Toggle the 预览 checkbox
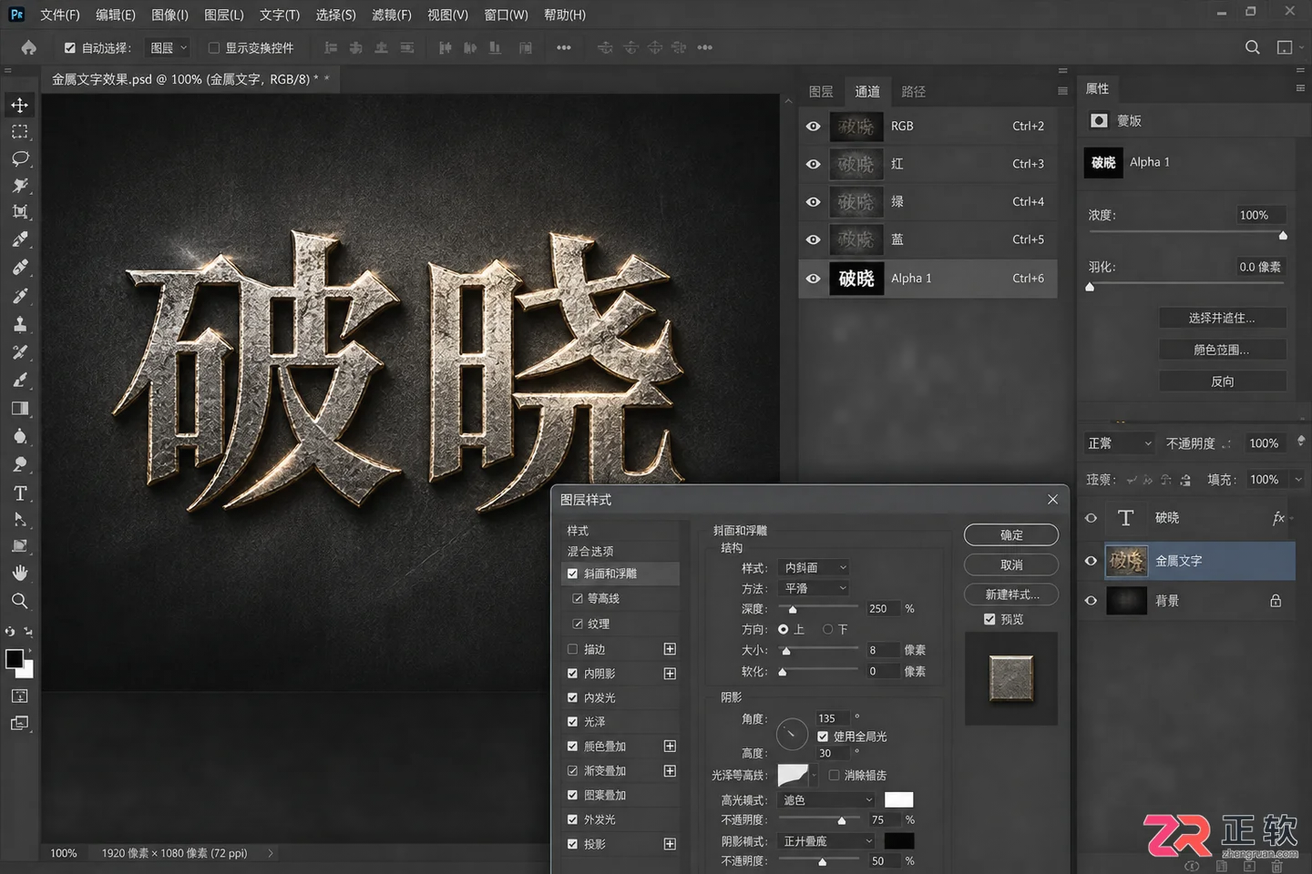The height and width of the screenshot is (874, 1312). click(x=989, y=619)
